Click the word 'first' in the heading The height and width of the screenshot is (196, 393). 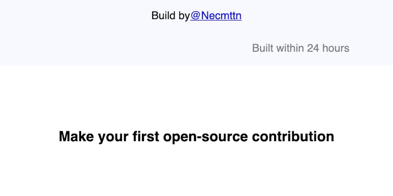click(x=146, y=137)
